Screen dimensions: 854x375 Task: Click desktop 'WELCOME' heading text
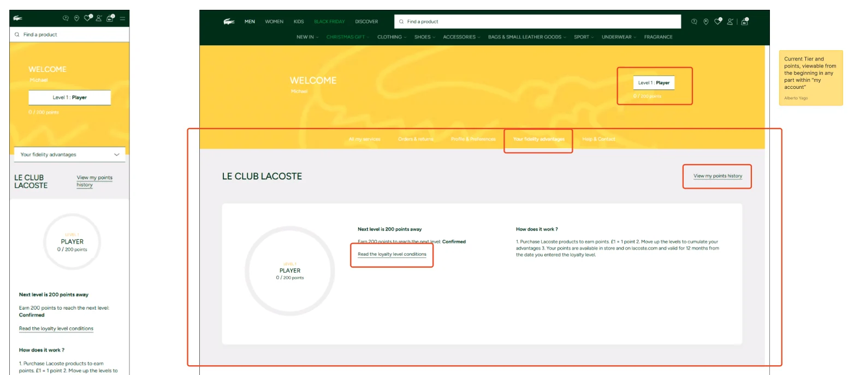[x=313, y=80]
